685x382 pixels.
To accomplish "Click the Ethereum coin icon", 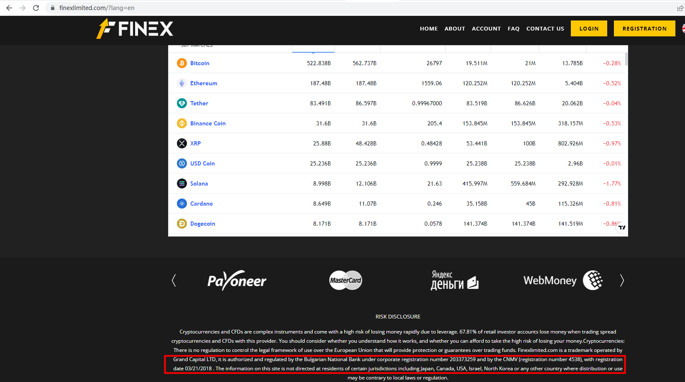I will click(182, 83).
